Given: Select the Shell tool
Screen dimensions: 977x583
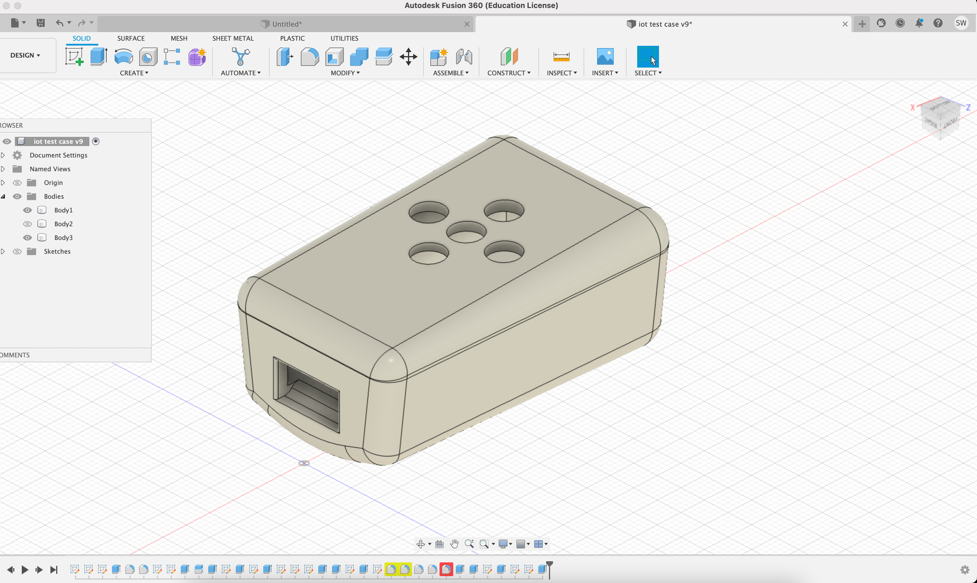Looking at the screenshot, I should tap(334, 57).
